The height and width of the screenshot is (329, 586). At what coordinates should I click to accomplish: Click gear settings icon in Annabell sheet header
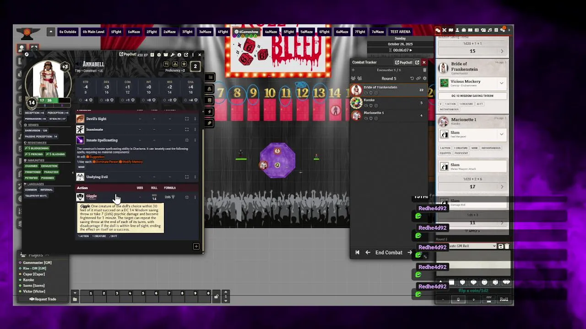[x=159, y=55]
